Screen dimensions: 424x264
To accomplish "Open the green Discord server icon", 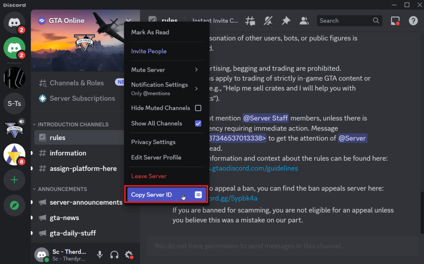I will [x=14, y=48].
